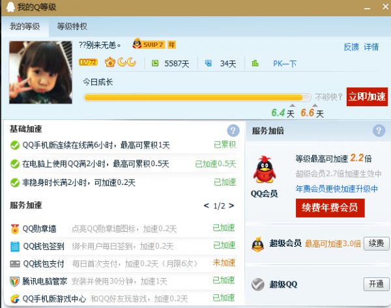Click 未加速 status for QQ钱包支付
The image size is (391, 308).
click(224, 262)
